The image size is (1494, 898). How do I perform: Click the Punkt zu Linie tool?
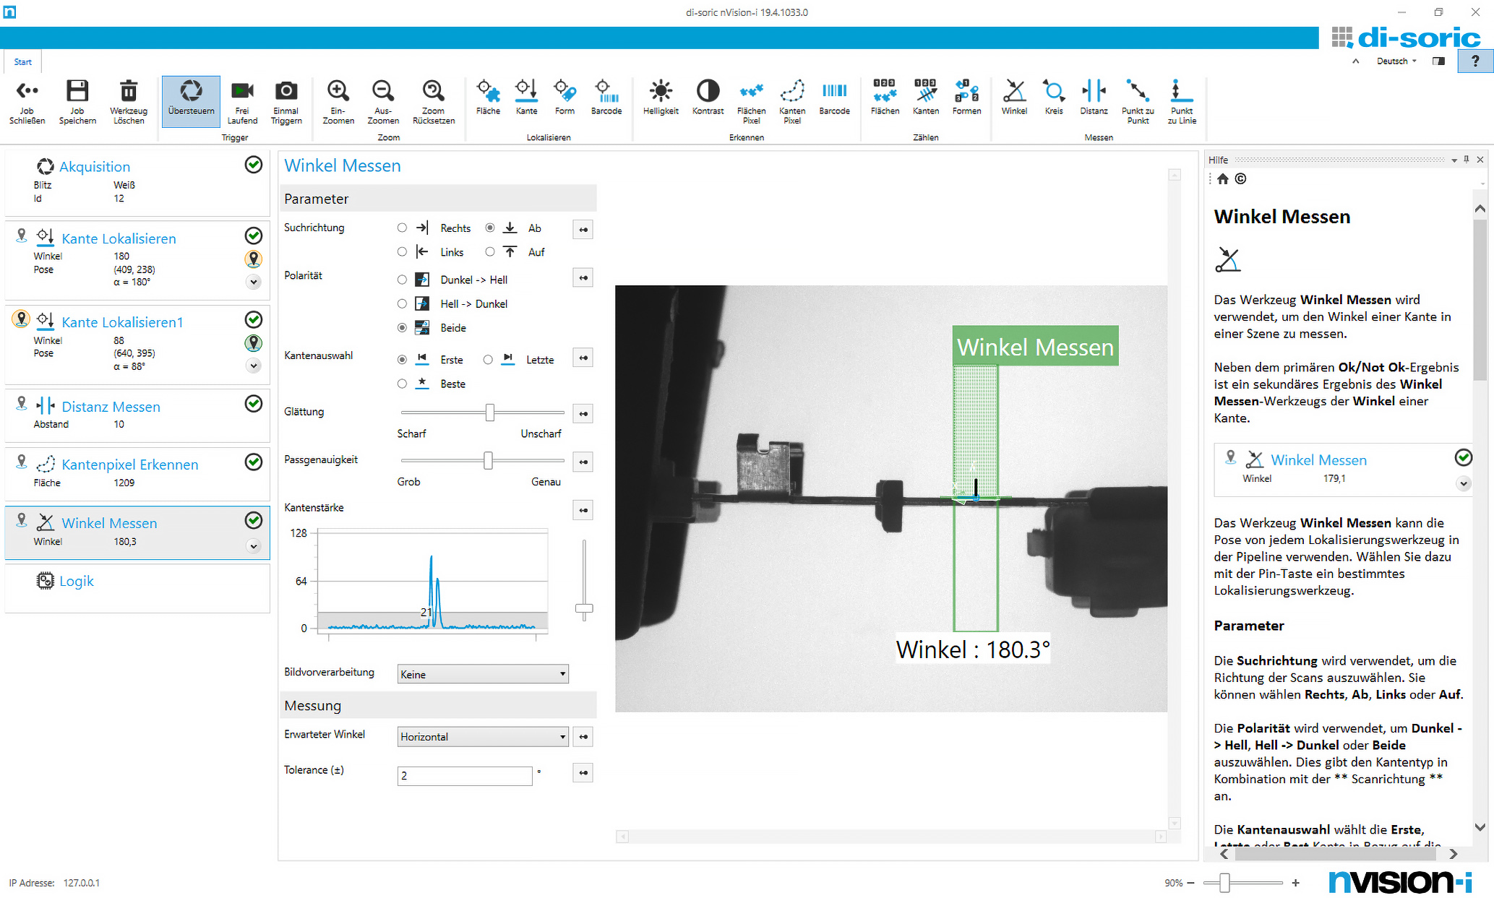point(1181,92)
